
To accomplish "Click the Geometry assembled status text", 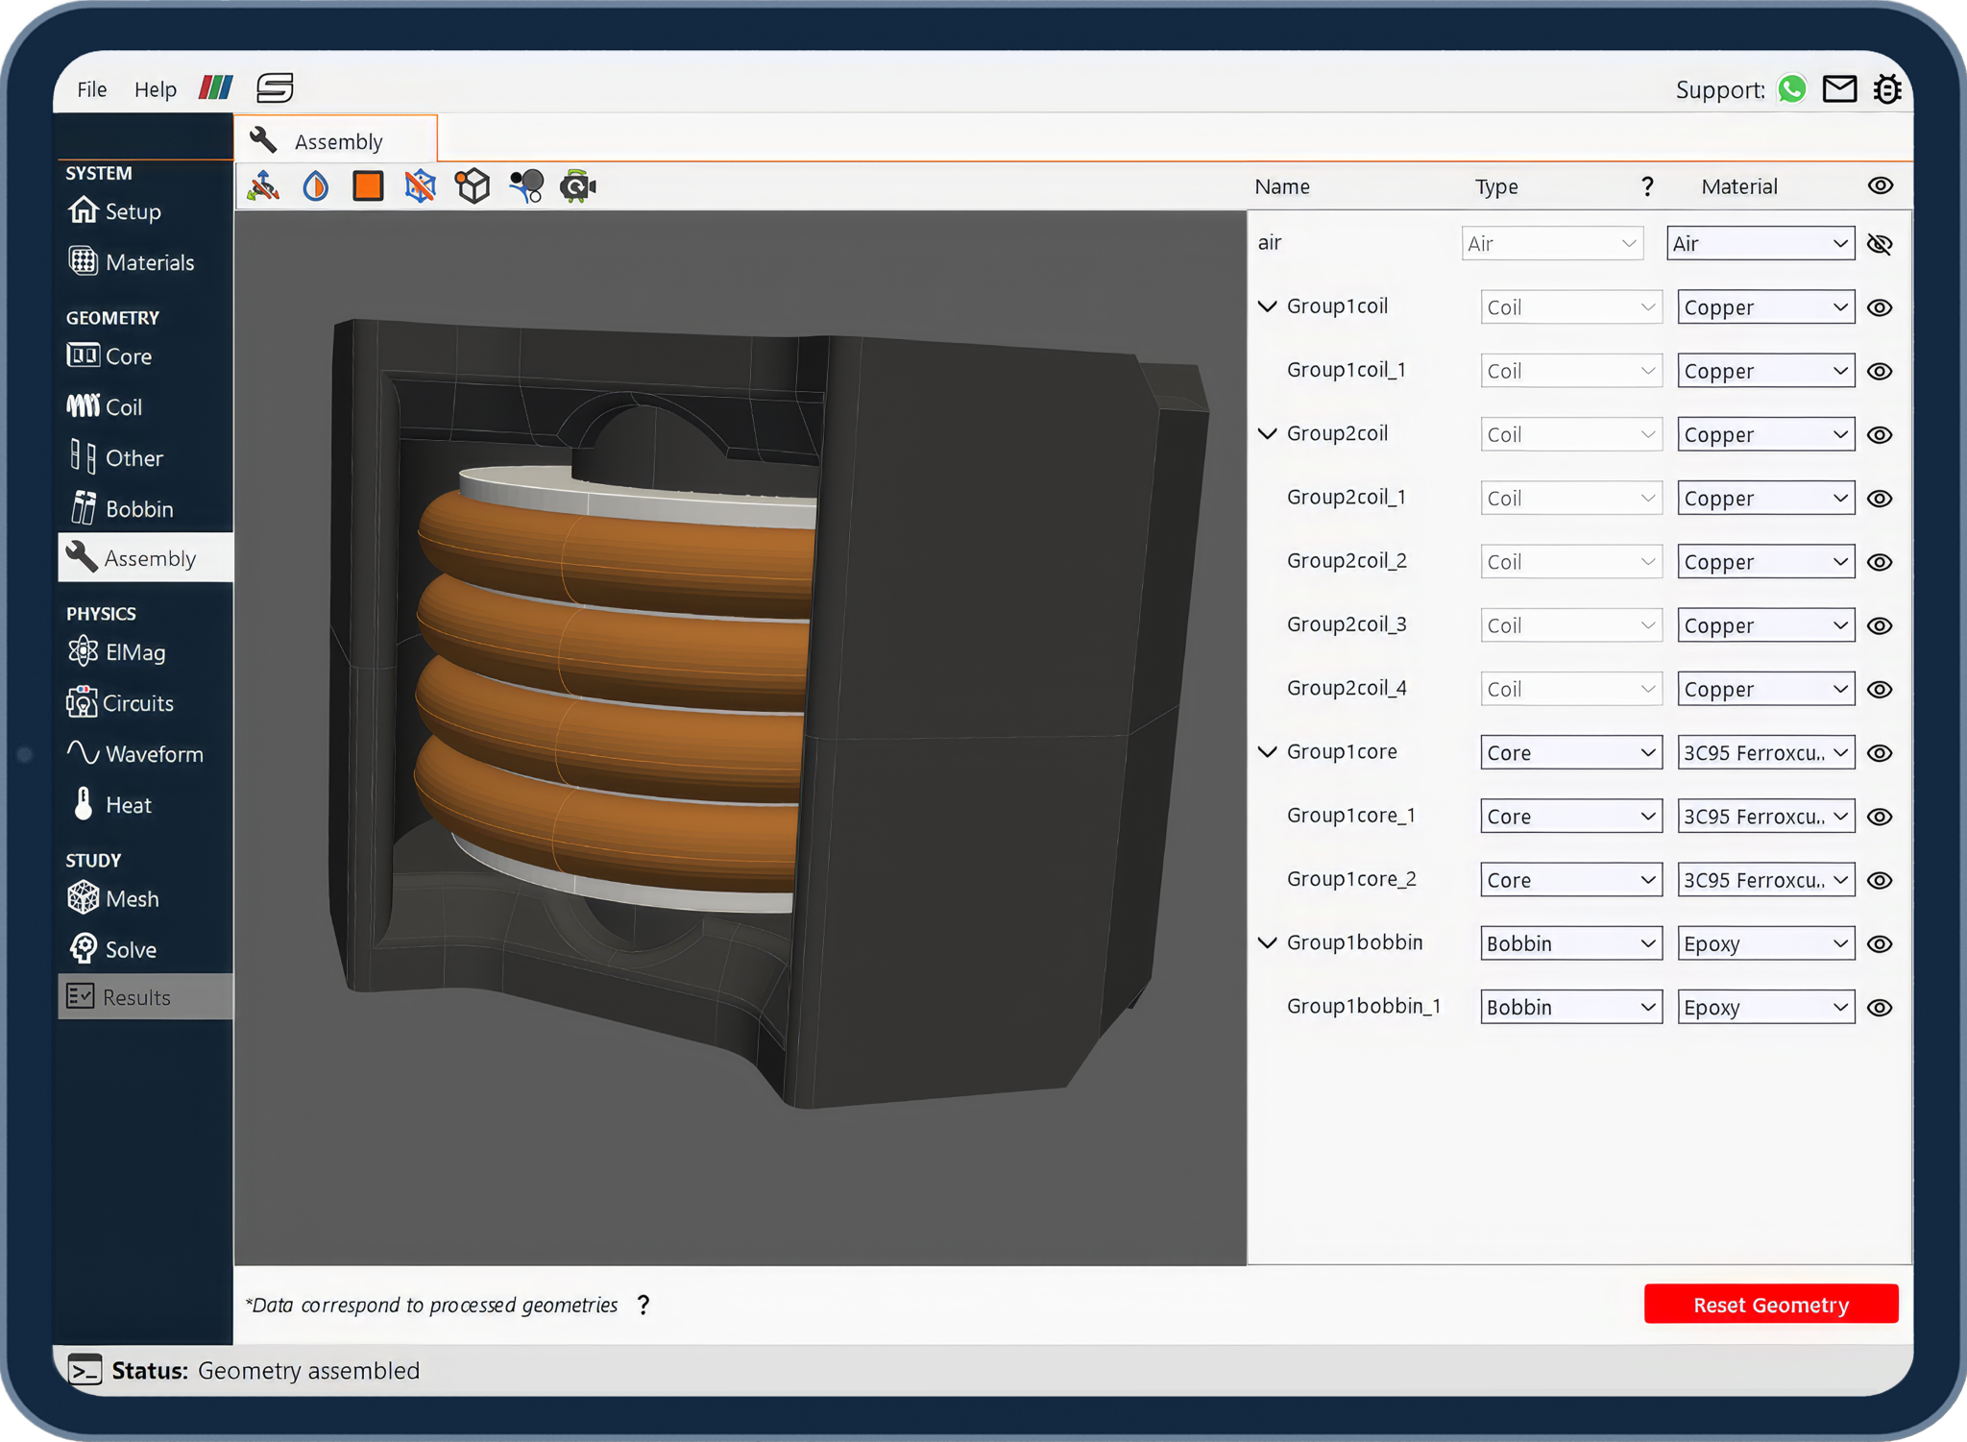I will 308,1370.
